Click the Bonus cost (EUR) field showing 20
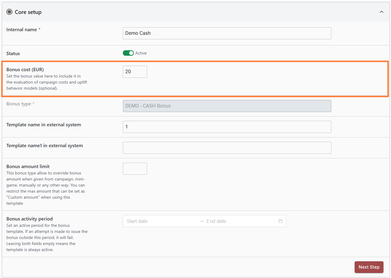 [135, 72]
